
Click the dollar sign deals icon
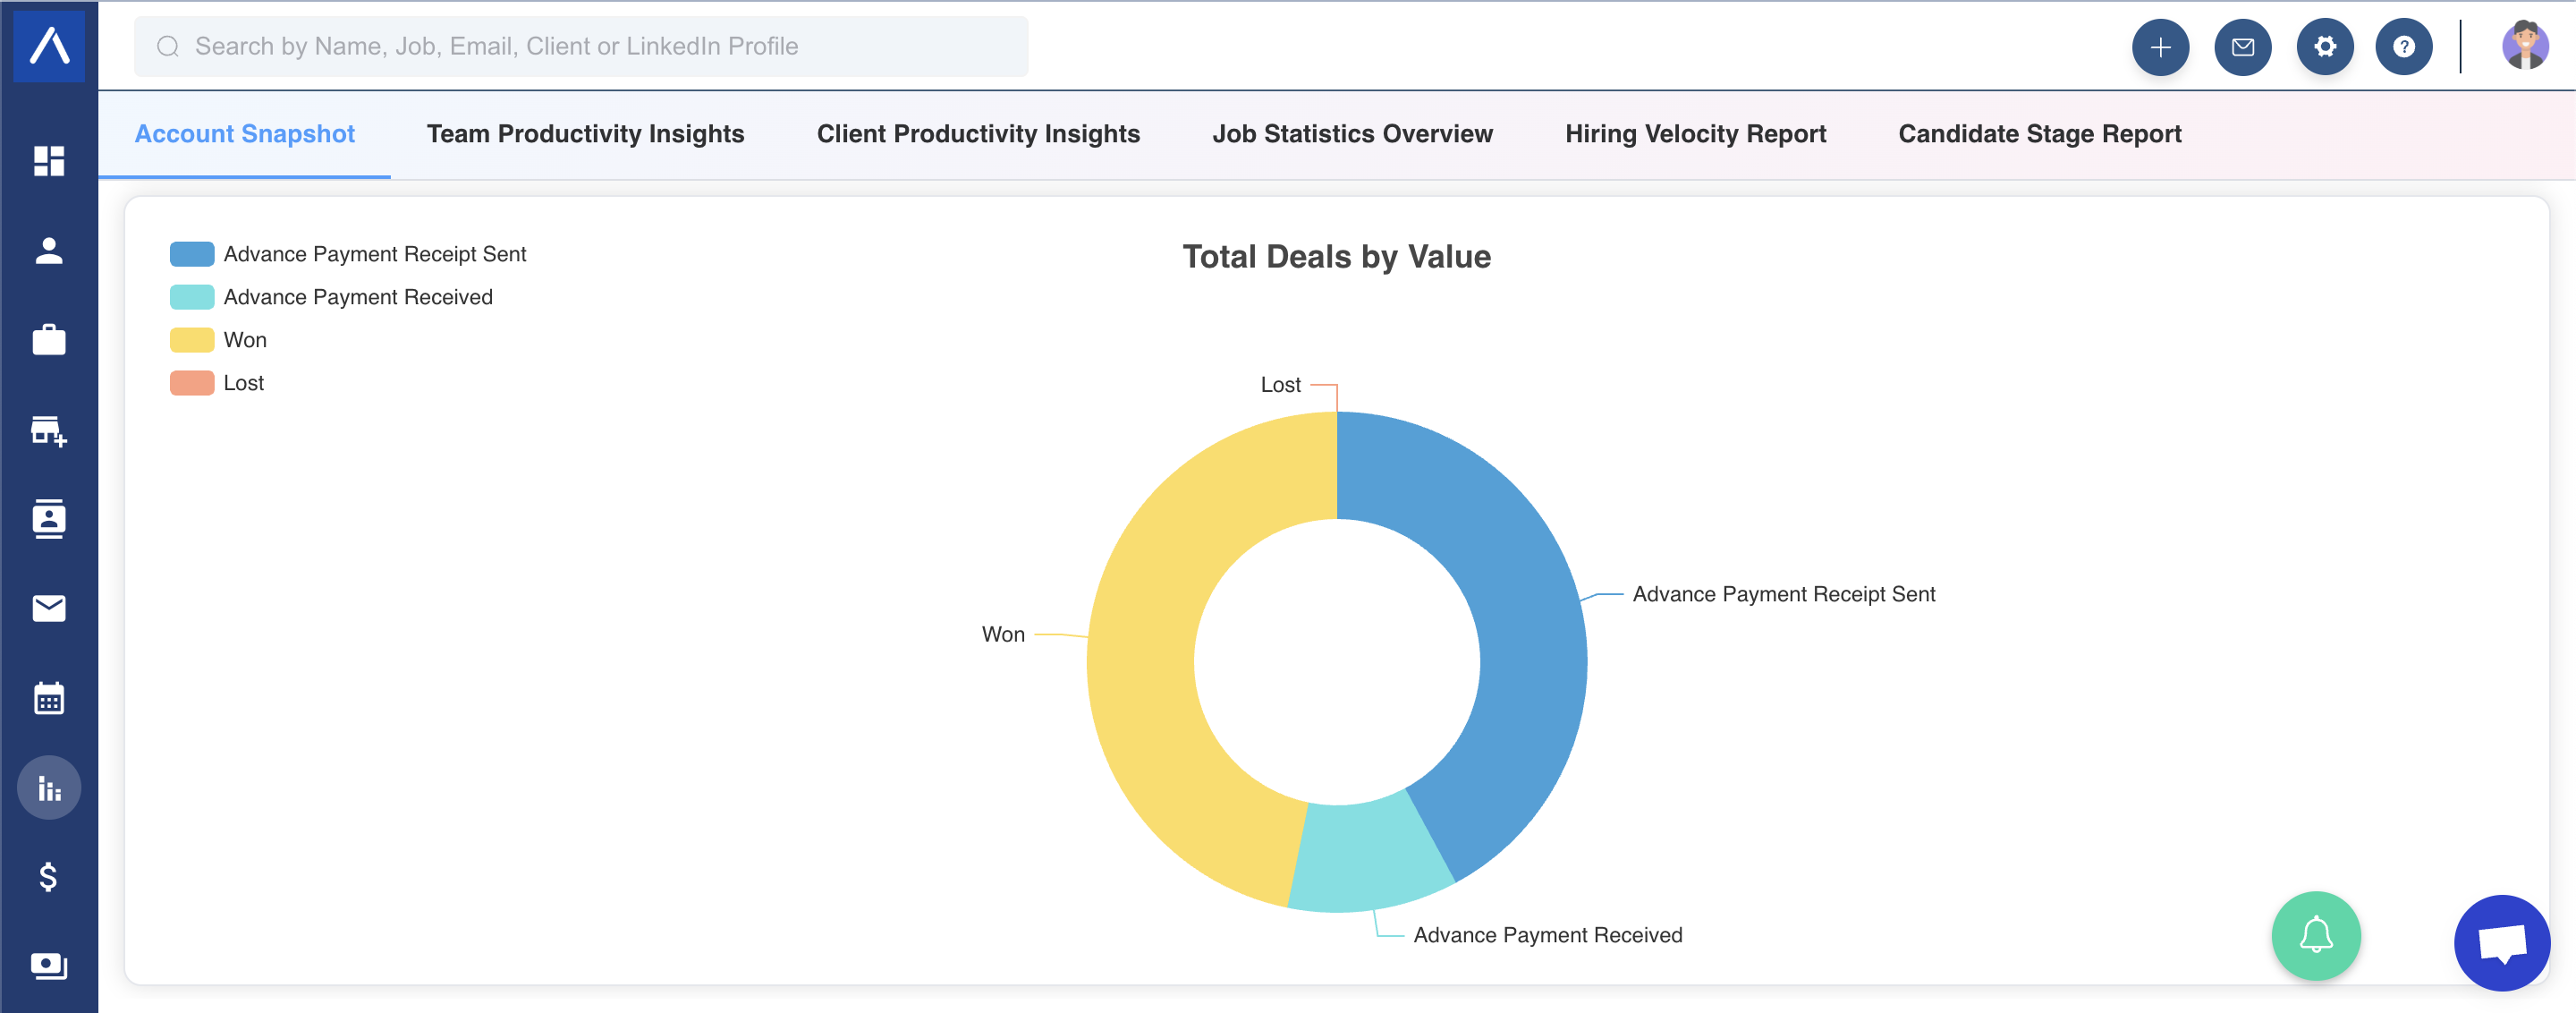pos(48,877)
